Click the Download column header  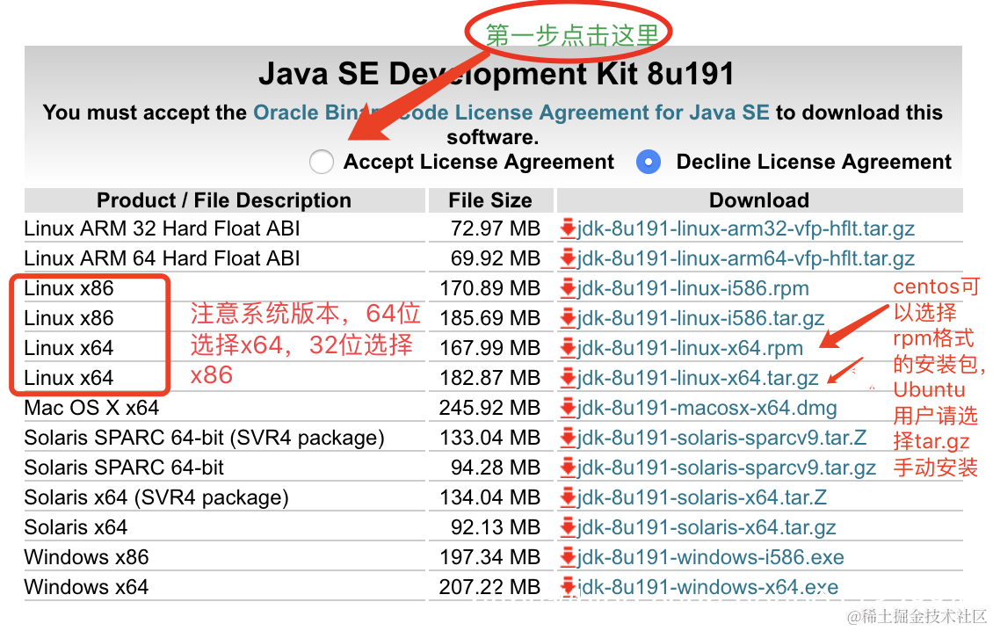759,200
